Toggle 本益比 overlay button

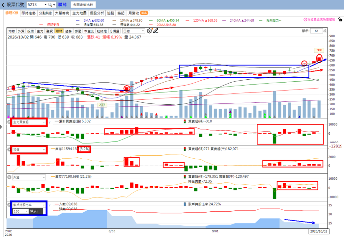[x=89, y=31]
